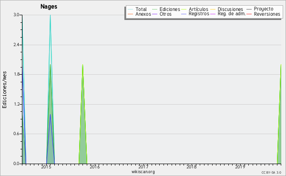
Task: Click the Proyecto legend label
Action: [x=264, y=9]
